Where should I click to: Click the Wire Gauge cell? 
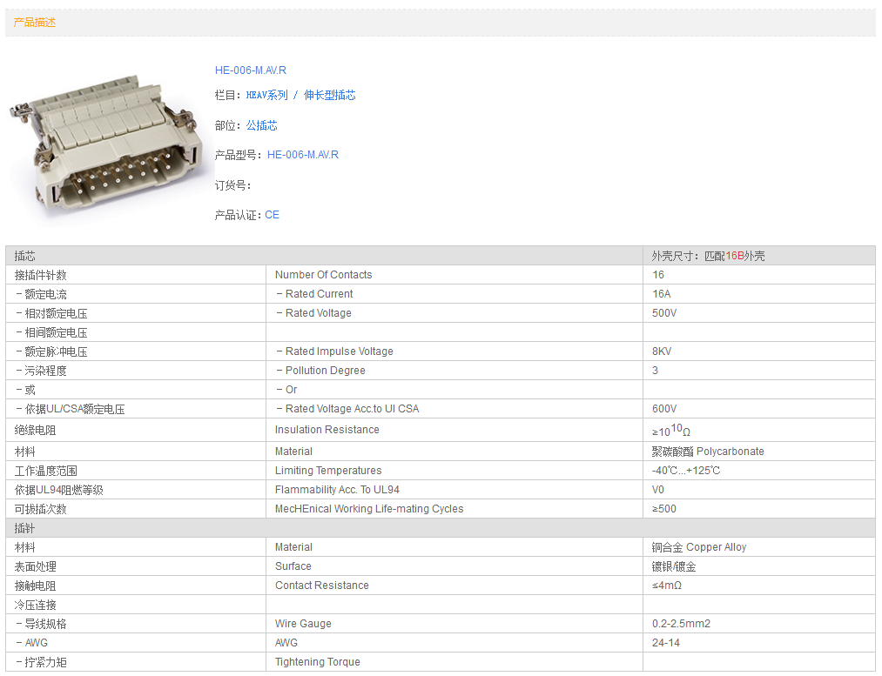[303, 624]
